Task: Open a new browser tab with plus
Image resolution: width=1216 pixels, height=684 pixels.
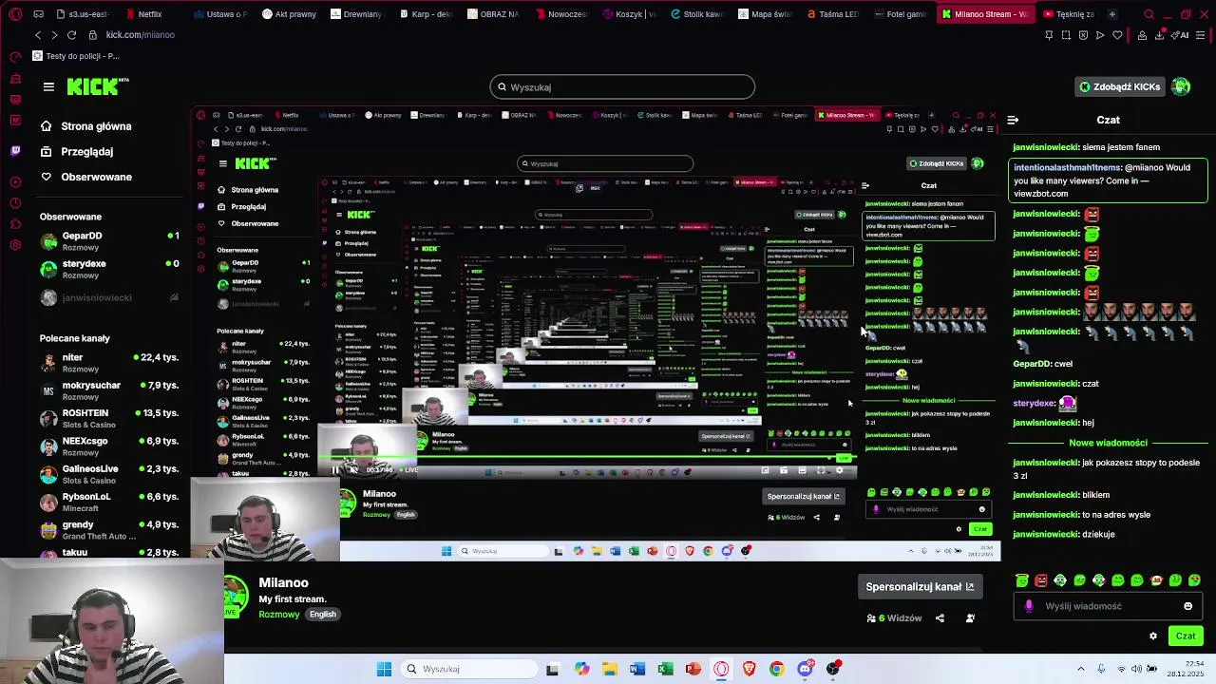Action: point(1112,14)
